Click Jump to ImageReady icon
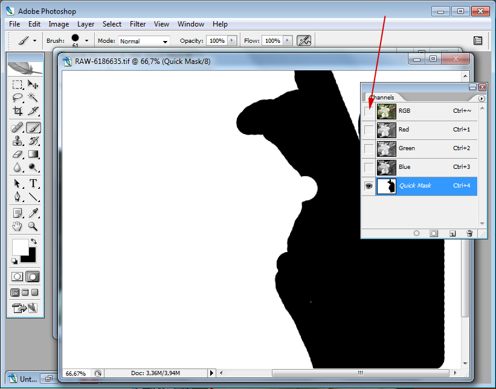This screenshot has width=496, height=389. [x=25, y=308]
